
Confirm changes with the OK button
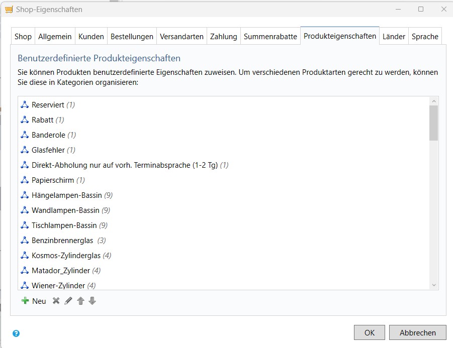click(370, 332)
